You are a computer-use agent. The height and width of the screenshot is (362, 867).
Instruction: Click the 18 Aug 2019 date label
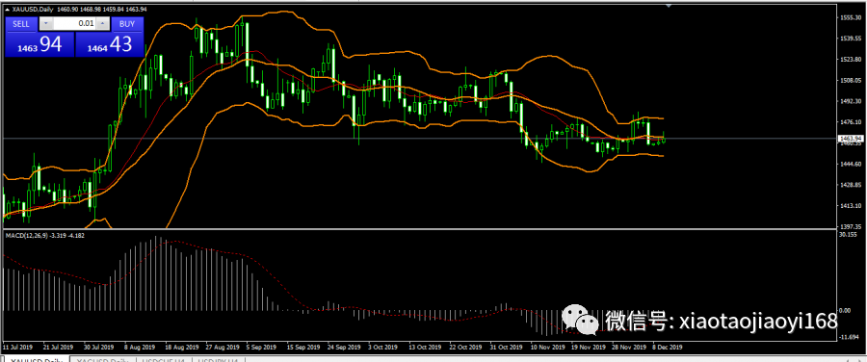(182, 348)
